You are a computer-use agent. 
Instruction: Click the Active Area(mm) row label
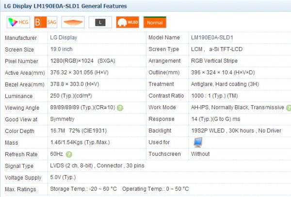click(x=25, y=73)
